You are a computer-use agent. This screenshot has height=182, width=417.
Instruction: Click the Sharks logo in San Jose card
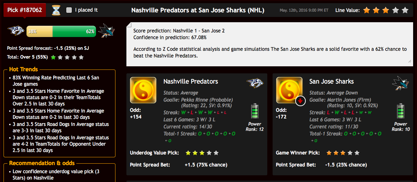pyautogui.click(x=400, y=83)
